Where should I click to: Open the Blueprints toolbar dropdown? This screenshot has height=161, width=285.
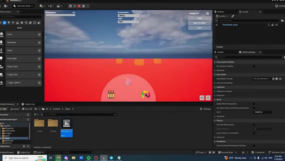[x=51, y=6]
